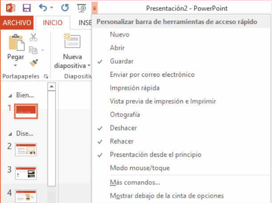Image resolution: width=272 pixels, height=203 pixels.
Task: Toggle off Rehacer in quick access list
Action: (122, 141)
